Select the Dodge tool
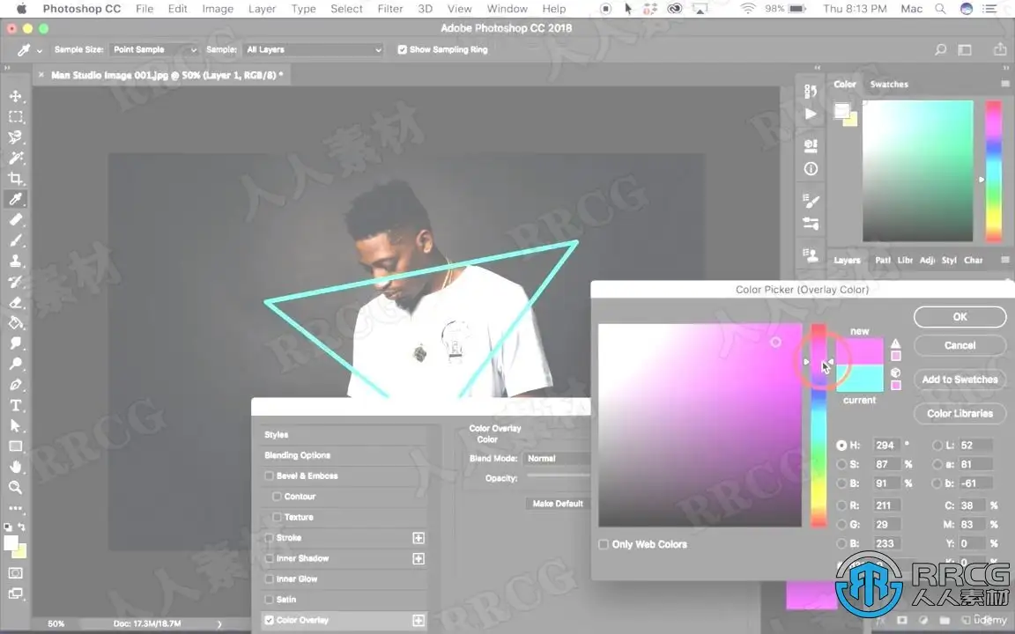The width and height of the screenshot is (1015, 634). click(x=16, y=364)
